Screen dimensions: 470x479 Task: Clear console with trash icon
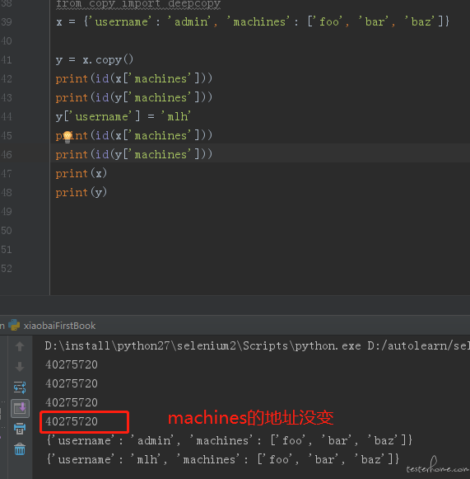click(20, 449)
